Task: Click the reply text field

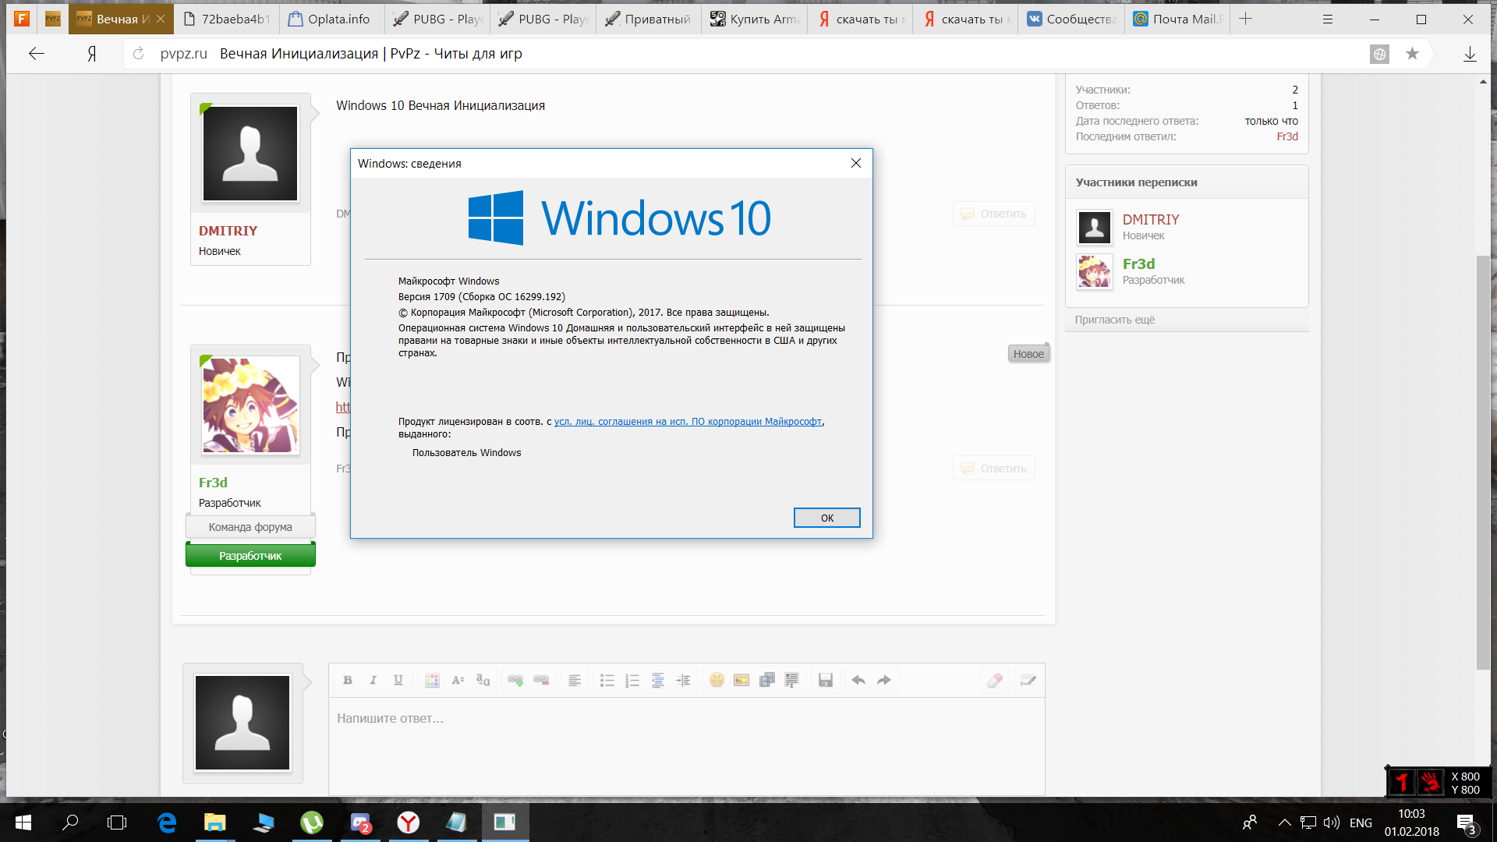Action: 686,745
